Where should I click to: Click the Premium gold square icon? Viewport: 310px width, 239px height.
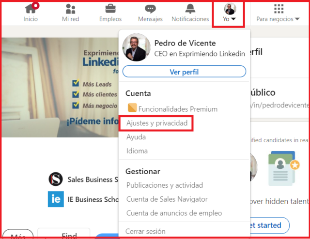point(132,108)
